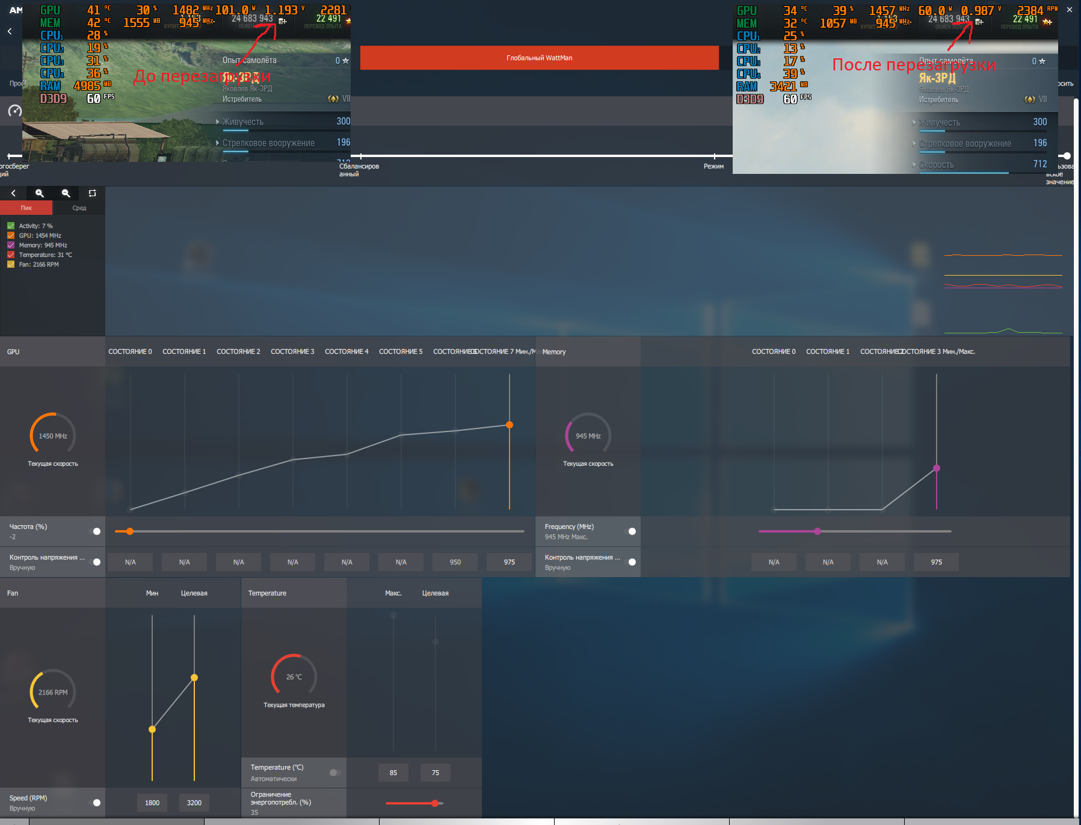This screenshot has width=1081, height=825.
Task: Adjust the GPU frequency percentage slider
Action: (130, 531)
